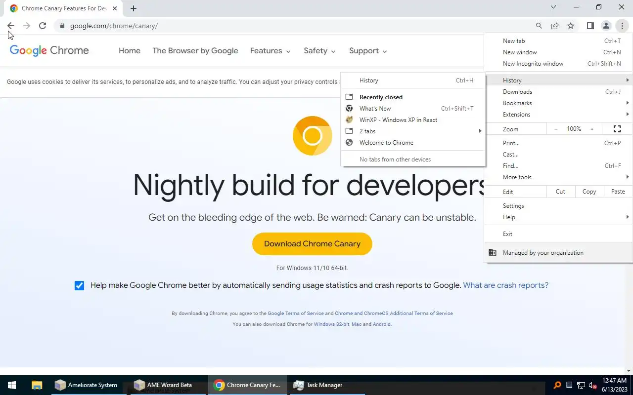Click the browser back arrow
Viewport: 633px width, 395px height.
11,26
